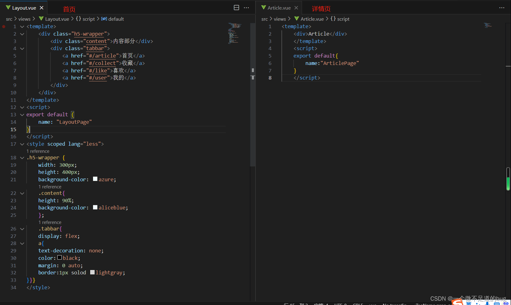Image resolution: width=511 pixels, height=305 pixels.
Task: Collapse template block at line 1
Action: [x=22, y=27]
